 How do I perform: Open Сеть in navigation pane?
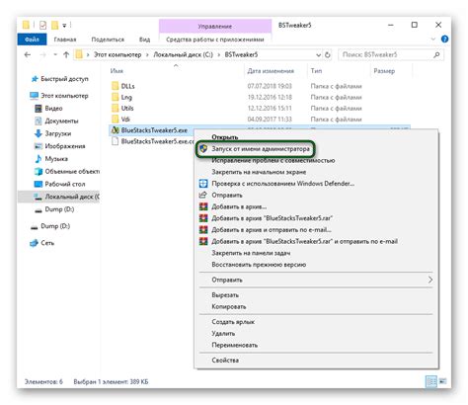[x=47, y=243]
